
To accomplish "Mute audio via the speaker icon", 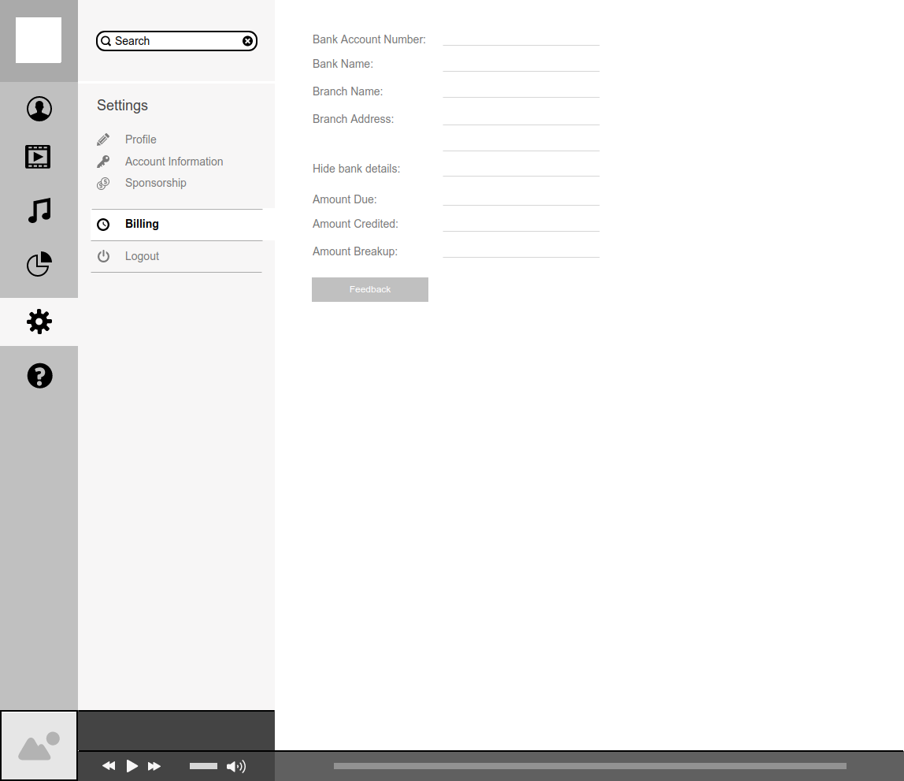I will coord(235,766).
